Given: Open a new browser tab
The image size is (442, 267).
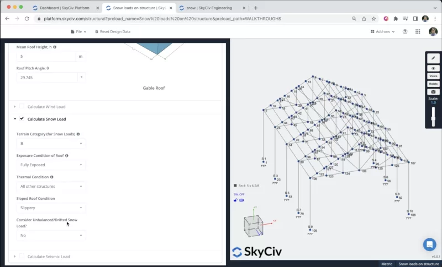Looking at the screenshot, I should pyautogui.click(x=256, y=8).
